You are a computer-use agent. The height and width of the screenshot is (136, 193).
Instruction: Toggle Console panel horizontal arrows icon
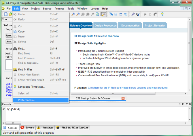coord(180,104)
